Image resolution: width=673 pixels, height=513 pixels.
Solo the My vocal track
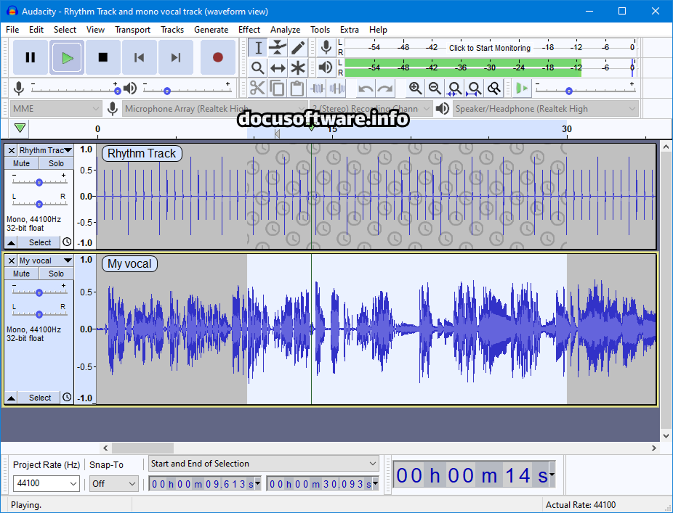coord(56,274)
